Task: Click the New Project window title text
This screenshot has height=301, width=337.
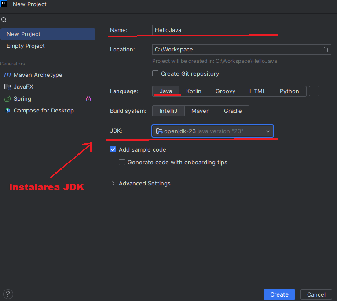Action: click(29, 4)
